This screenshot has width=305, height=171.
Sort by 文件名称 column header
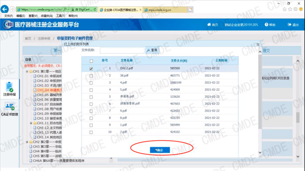127,60
